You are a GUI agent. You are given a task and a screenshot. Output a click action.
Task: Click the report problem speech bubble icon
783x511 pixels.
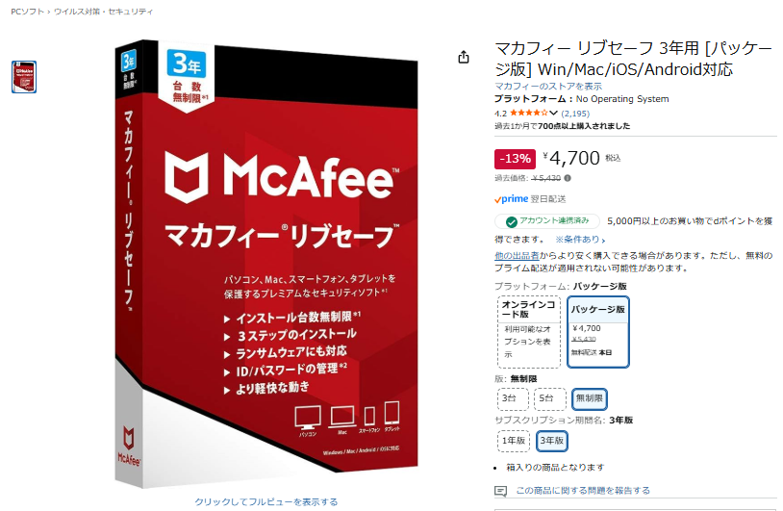500,491
